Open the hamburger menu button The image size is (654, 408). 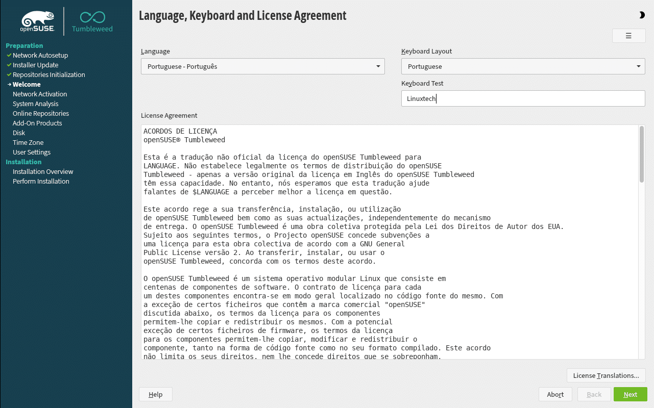628,36
